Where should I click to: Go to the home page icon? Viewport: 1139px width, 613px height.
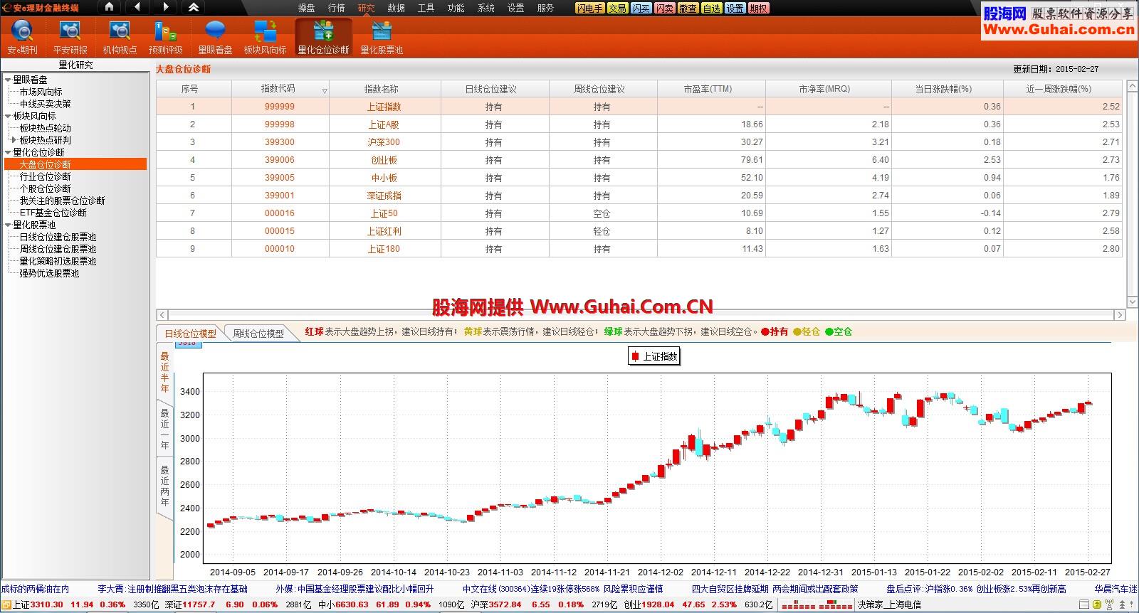point(109,7)
